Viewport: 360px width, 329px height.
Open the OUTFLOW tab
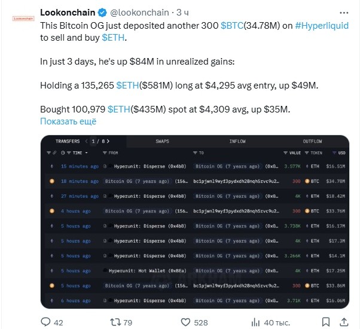pyautogui.click(x=312, y=142)
